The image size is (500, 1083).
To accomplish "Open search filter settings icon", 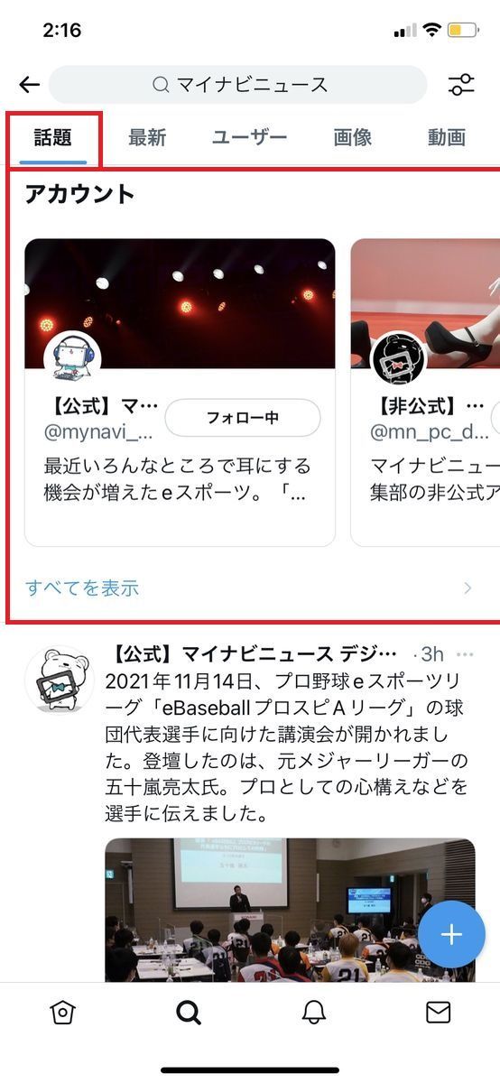I will tap(461, 85).
